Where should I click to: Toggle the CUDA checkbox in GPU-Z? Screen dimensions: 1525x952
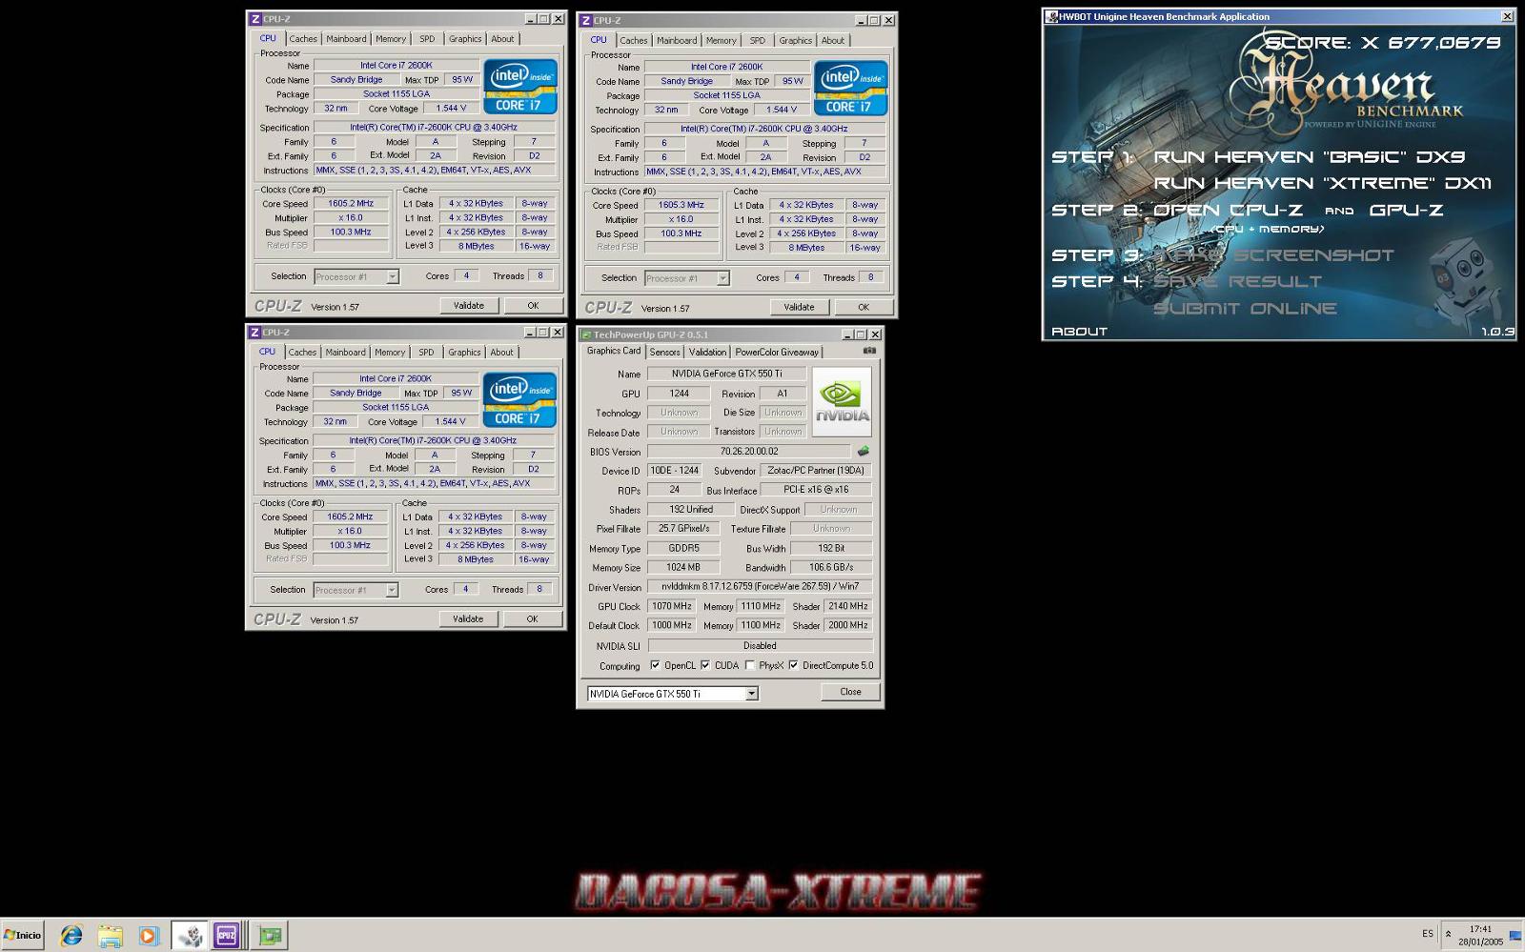(705, 665)
